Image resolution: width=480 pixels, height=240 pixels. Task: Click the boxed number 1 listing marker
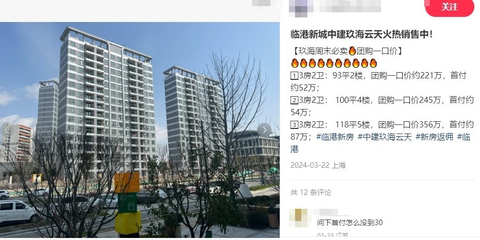294,76
